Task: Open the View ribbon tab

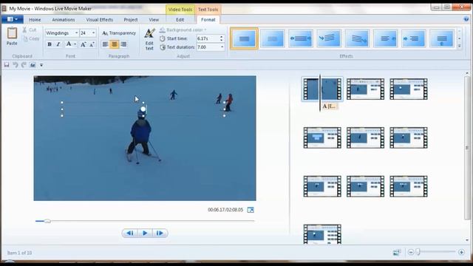Action: pyautogui.click(x=154, y=20)
